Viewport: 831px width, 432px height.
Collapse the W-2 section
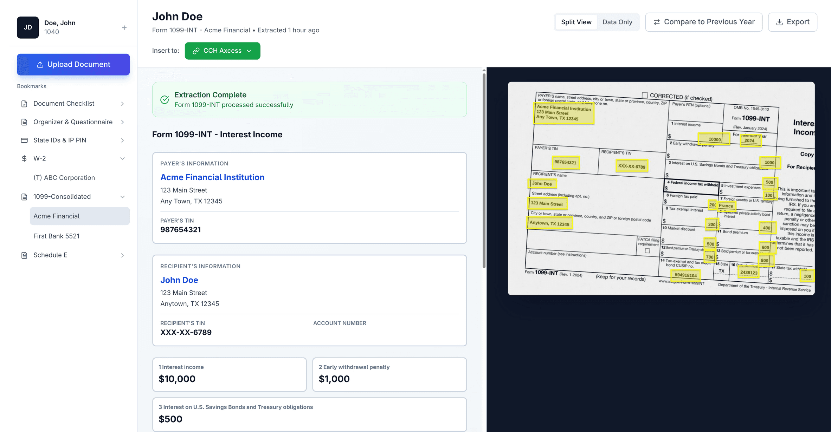pos(122,158)
